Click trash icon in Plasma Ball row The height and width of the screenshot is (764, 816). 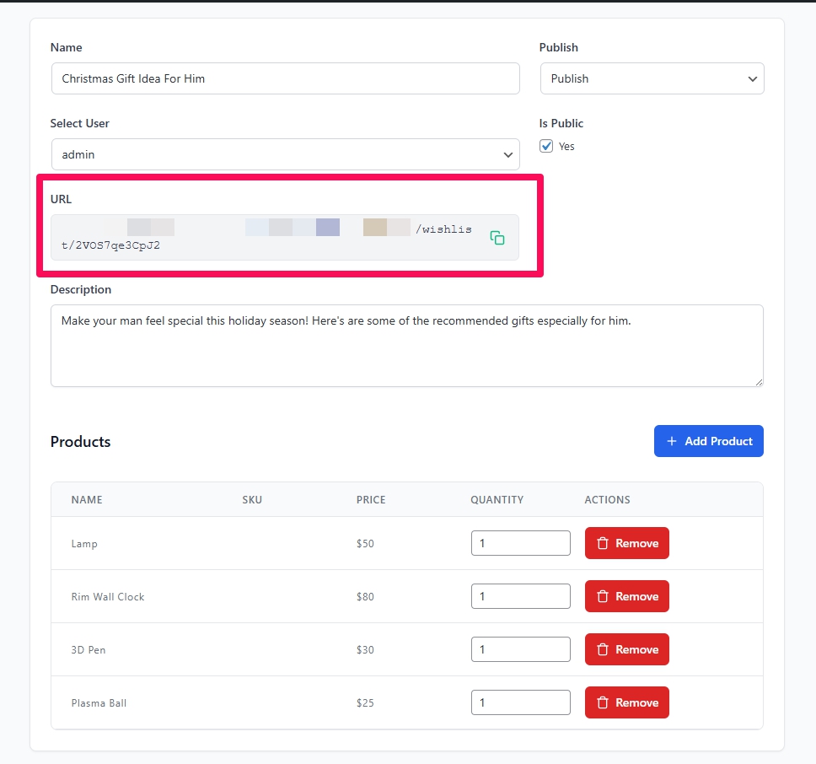click(603, 703)
